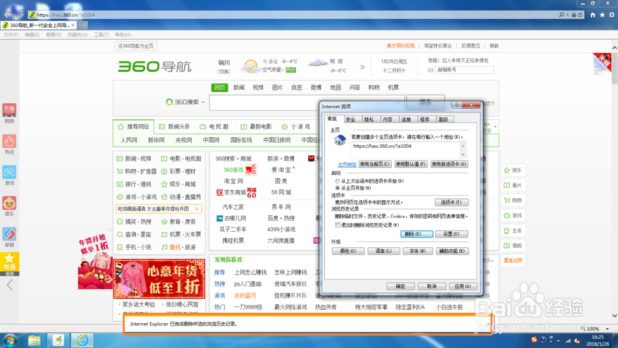
Task: Expand more weather with double chevron
Action: coord(362,67)
